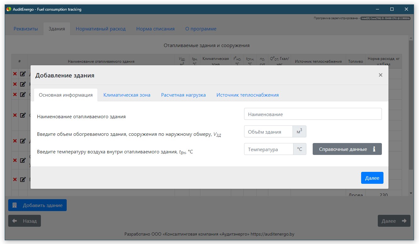Image resolution: width=419 pixels, height=244 pixels.
Task: Open Справочные данные reference info
Action: [x=347, y=149]
